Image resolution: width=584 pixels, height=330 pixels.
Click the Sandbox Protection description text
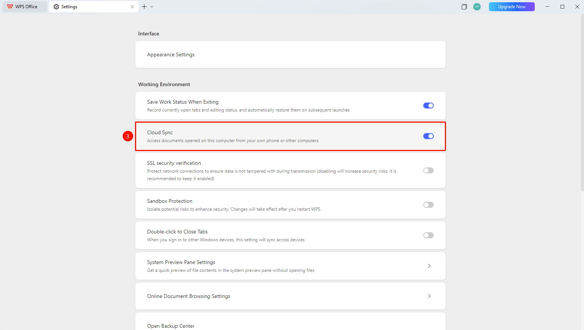(x=234, y=209)
